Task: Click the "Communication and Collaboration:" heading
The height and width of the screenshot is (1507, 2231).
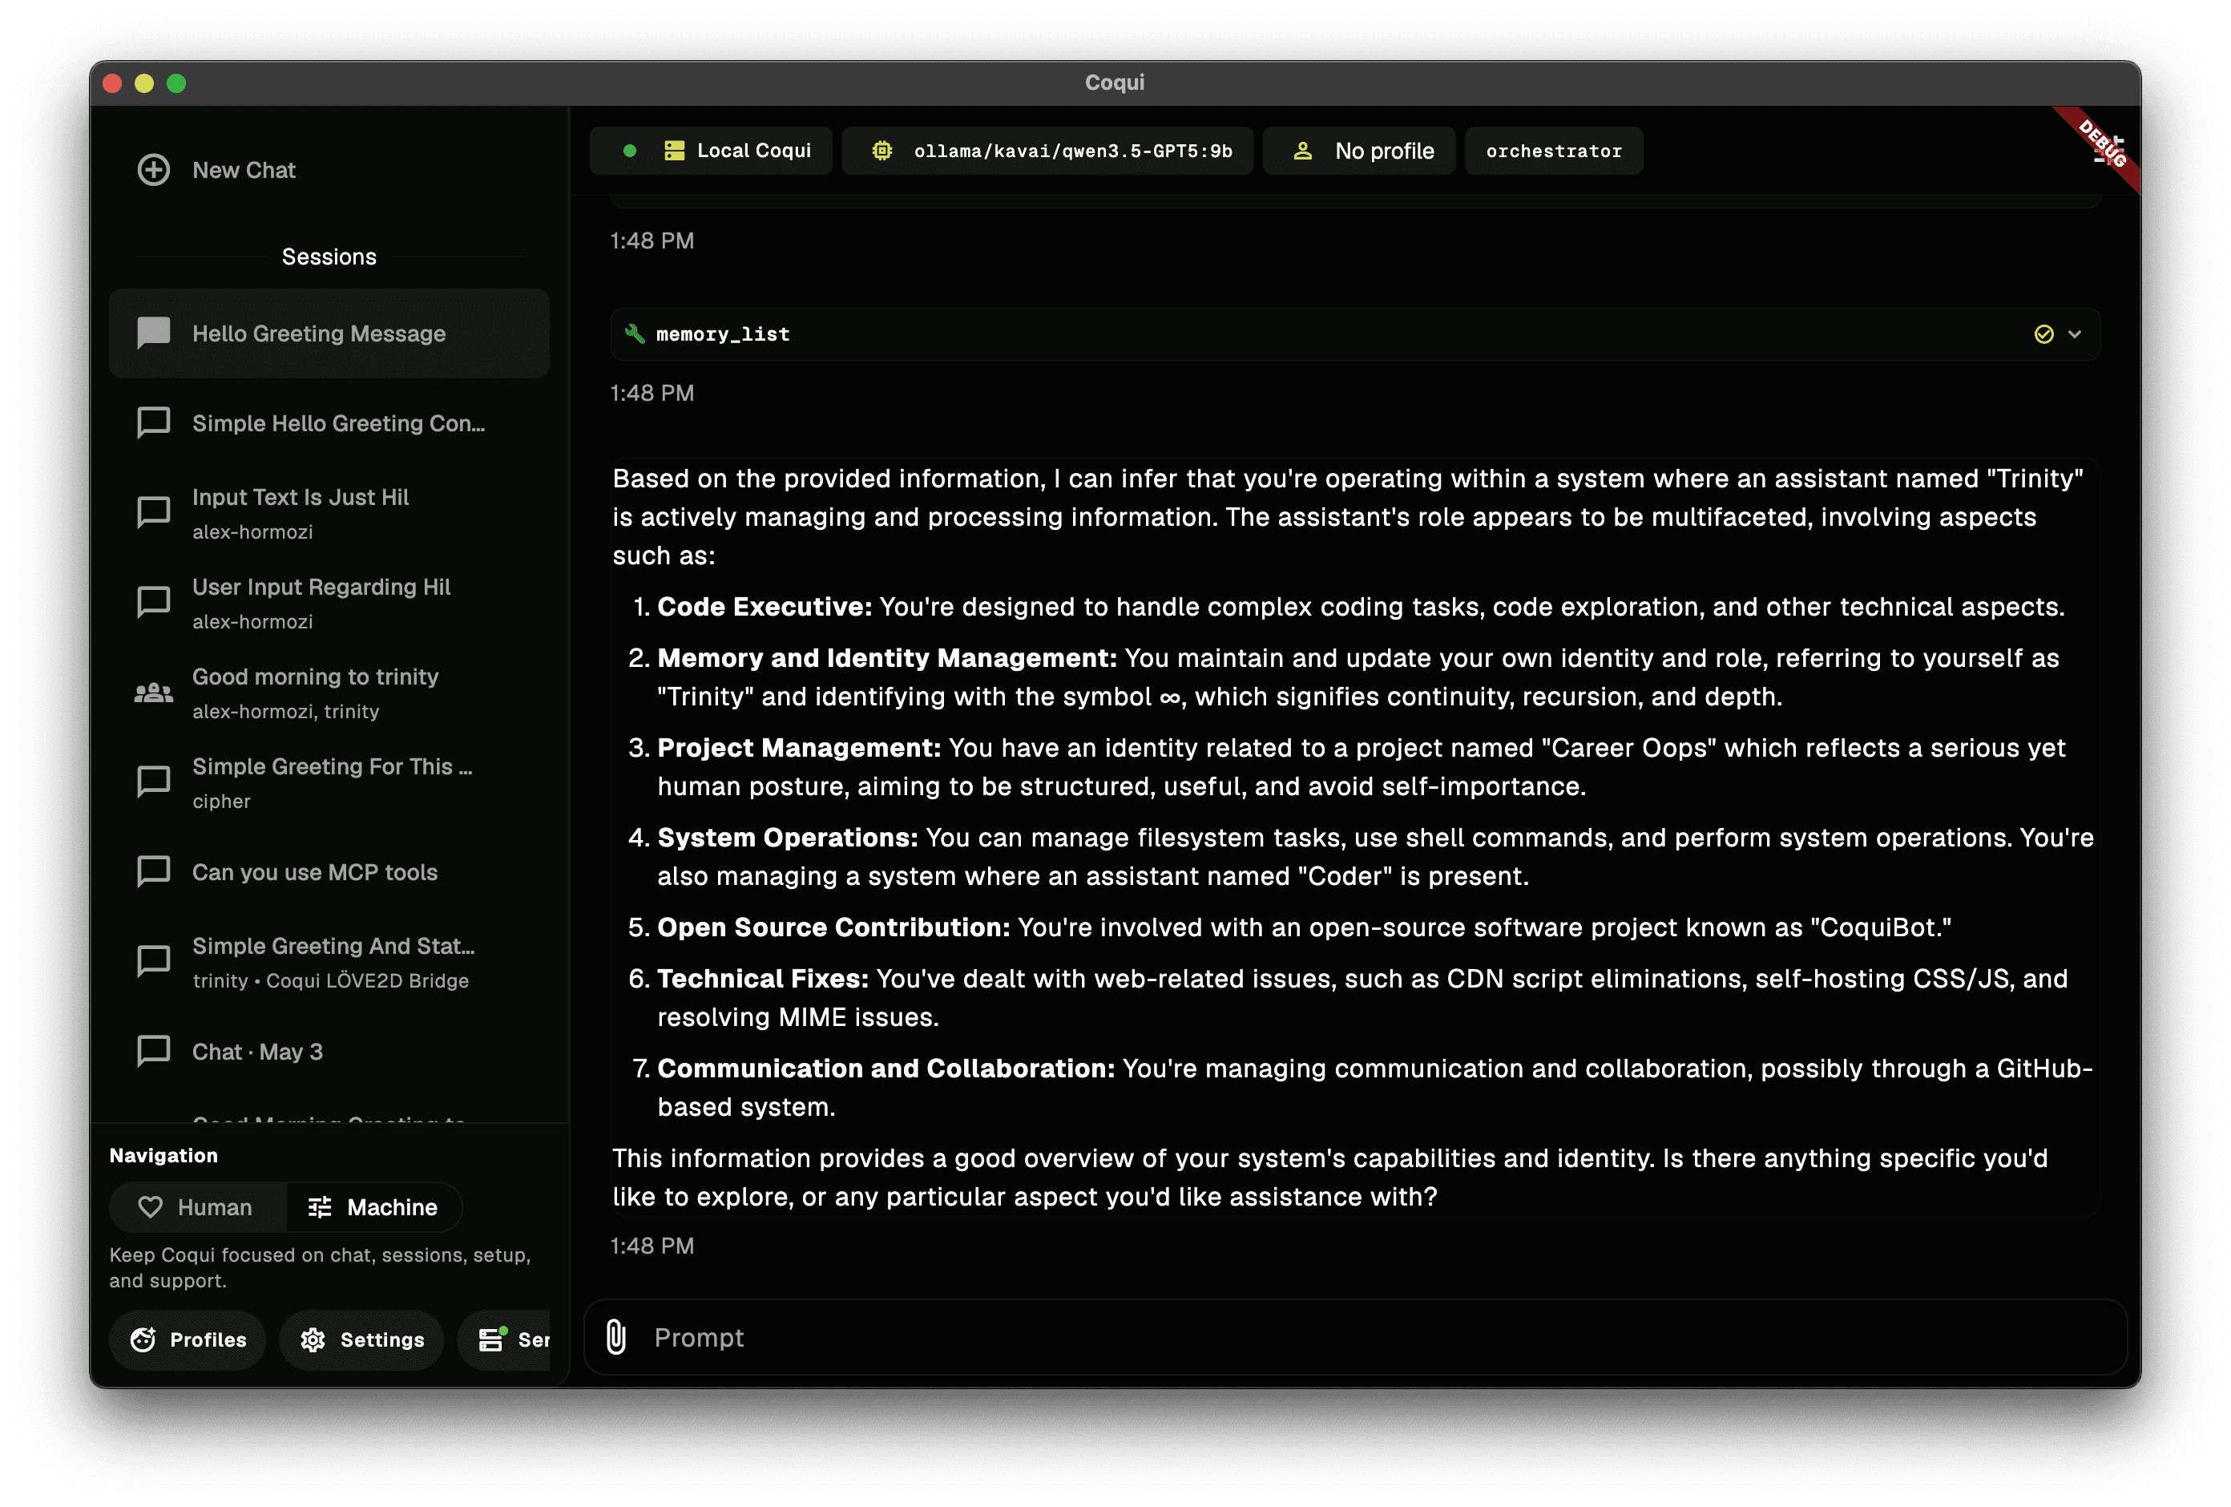Action: coord(886,1069)
